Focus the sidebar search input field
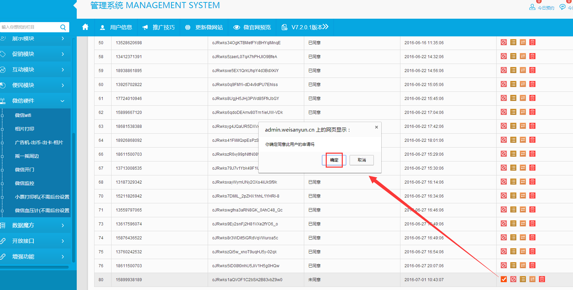573x290 pixels. pyautogui.click(x=29, y=27)
